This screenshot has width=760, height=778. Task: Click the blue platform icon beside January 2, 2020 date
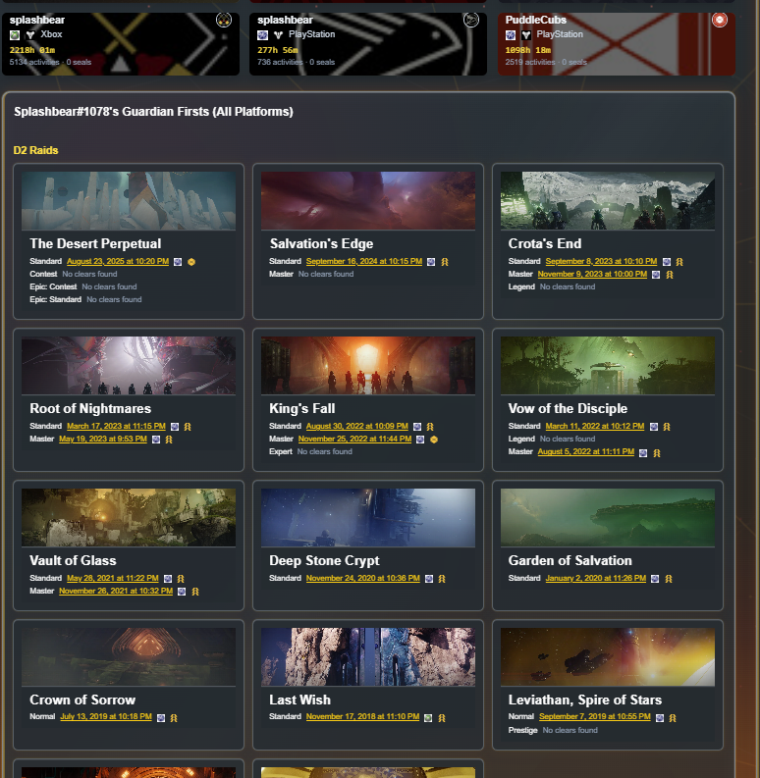pyautogui.click(x=655, y=579)
